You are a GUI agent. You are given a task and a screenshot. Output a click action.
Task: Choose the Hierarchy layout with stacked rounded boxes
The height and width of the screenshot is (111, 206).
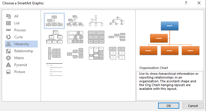[x=54, y=37]
